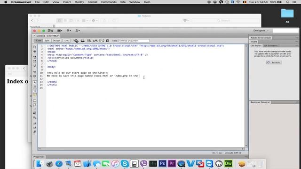Toggle Line Numbers in the coding toolbar
301x169 pixels.
point(35,82)
